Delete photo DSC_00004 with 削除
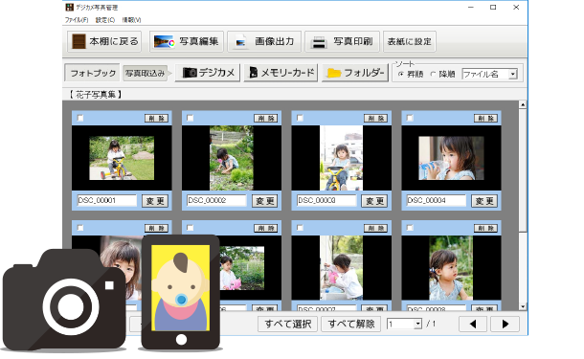Screen dimensions: 584x359 click(x=485, y=119)
